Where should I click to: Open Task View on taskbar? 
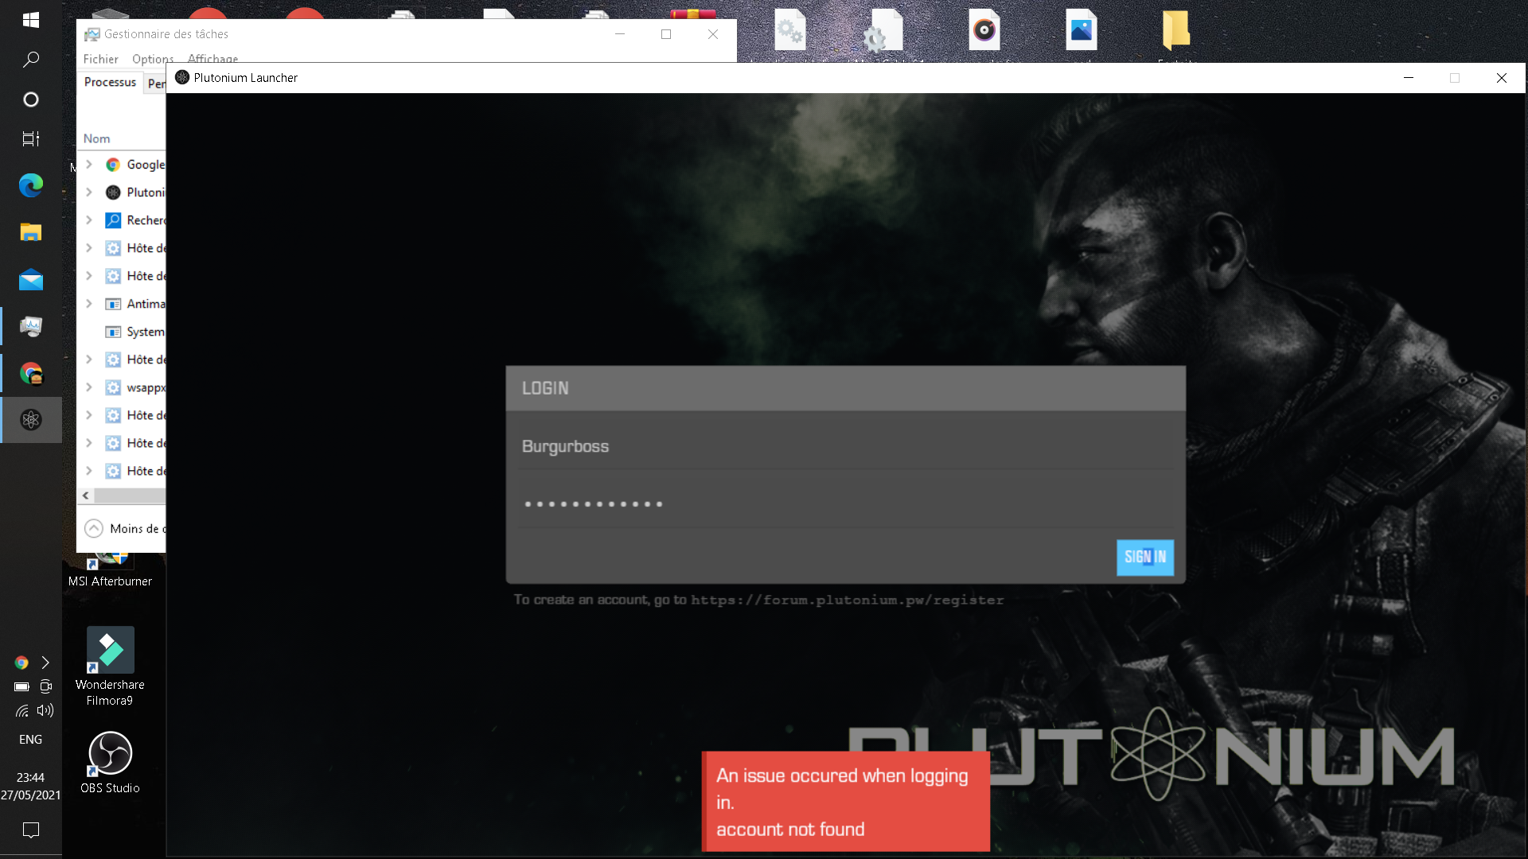(31, 139)
